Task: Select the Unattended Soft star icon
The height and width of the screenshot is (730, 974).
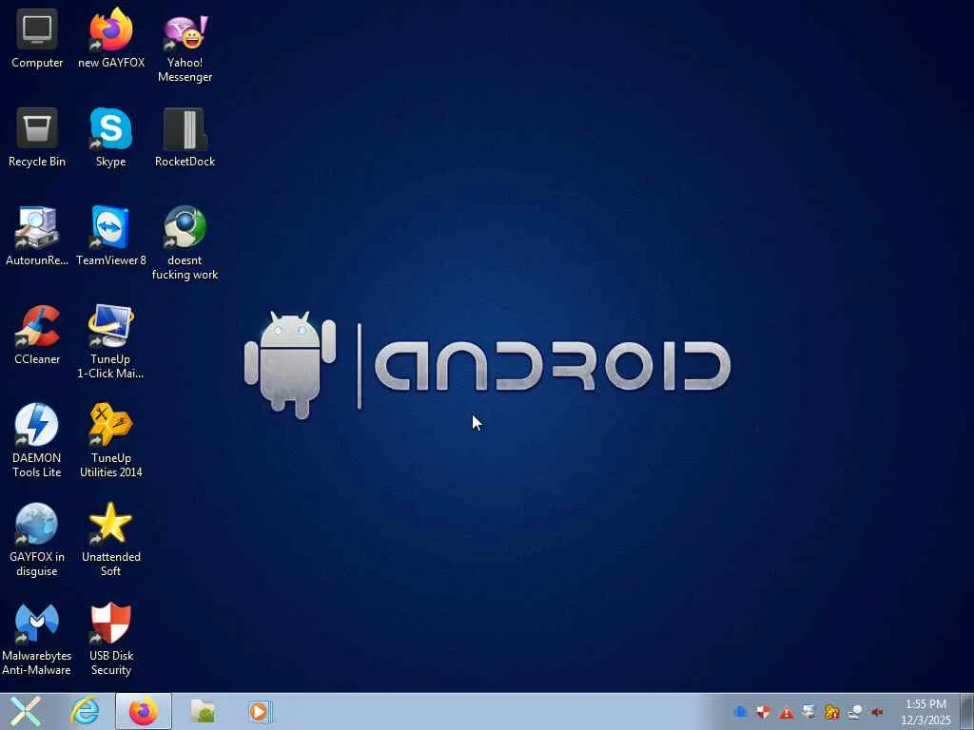Action: pyautogui.click(x=111, y=540)
